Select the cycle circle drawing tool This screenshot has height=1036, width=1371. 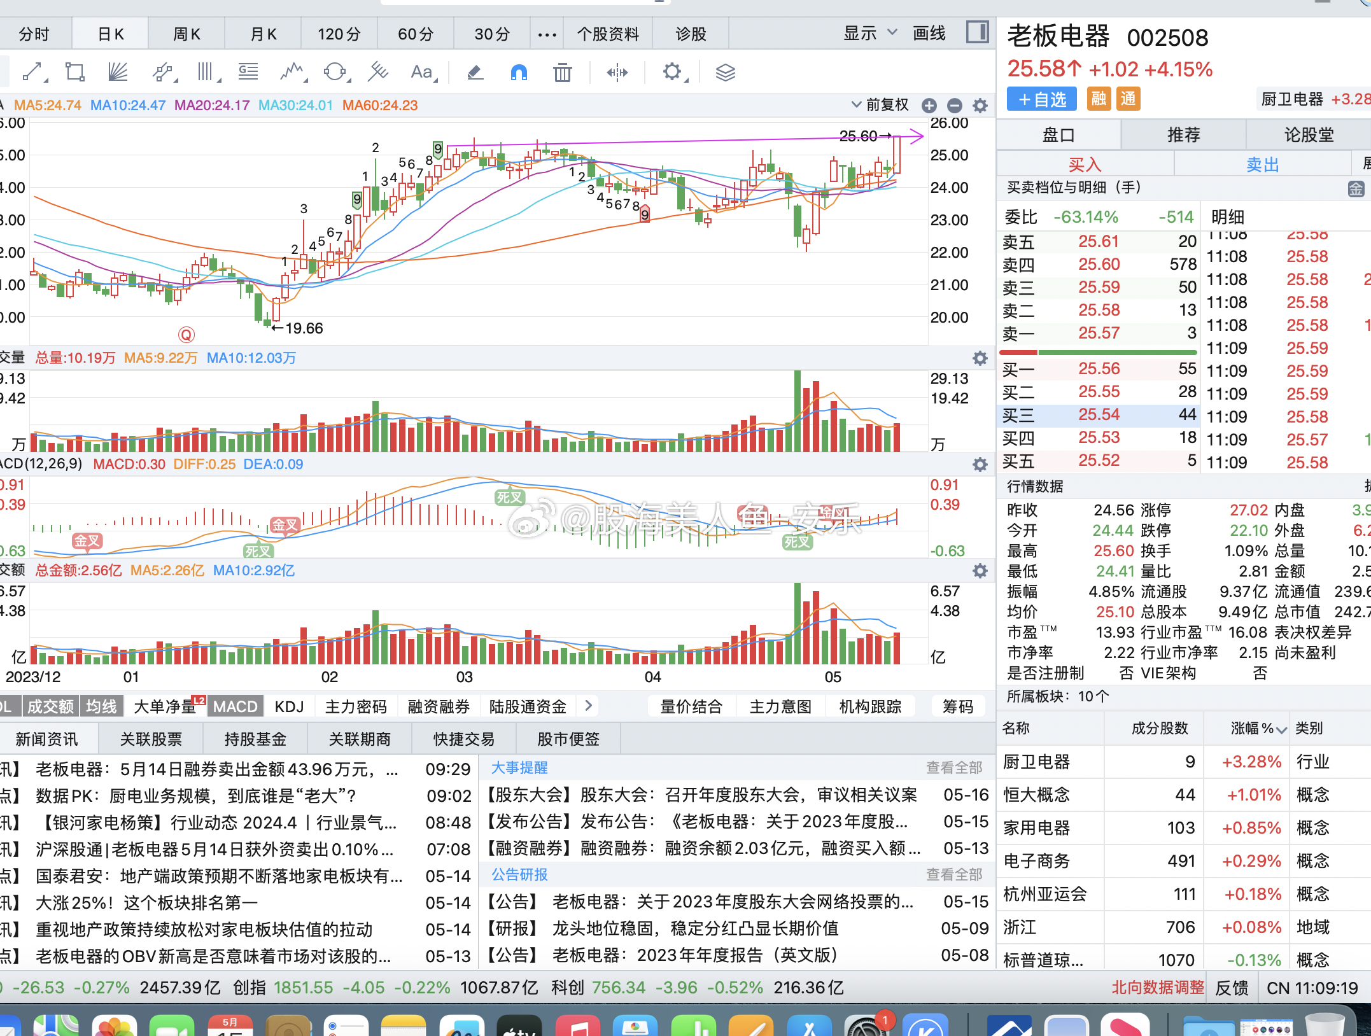335,72
